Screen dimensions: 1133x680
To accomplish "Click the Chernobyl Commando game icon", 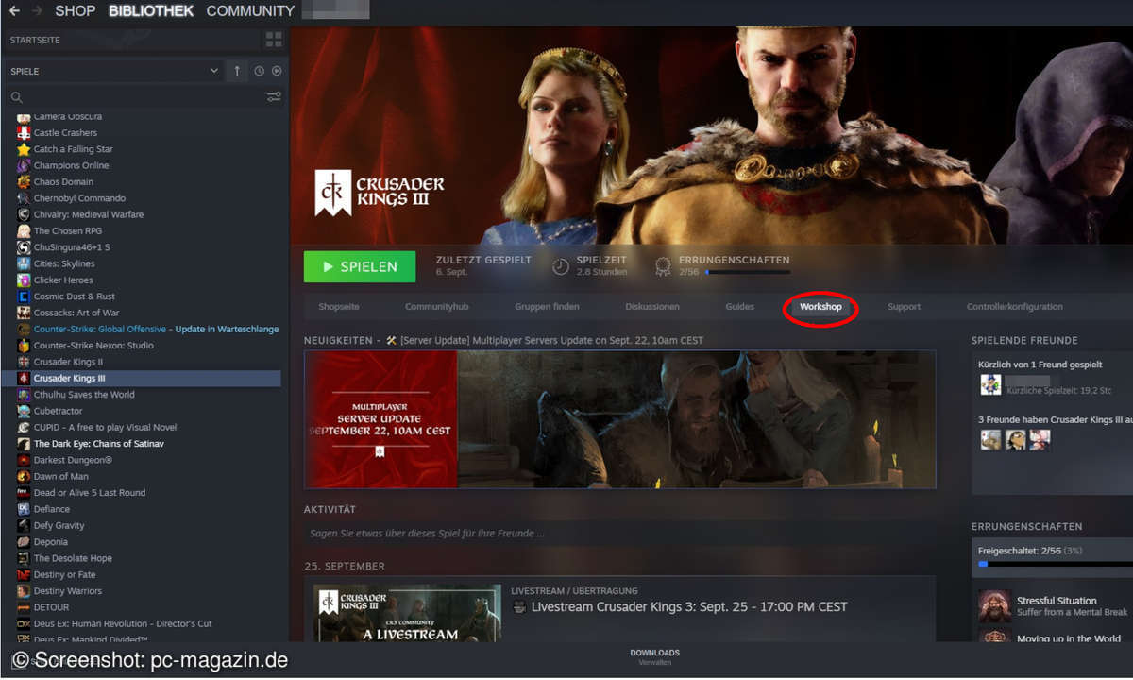I will (x=24, y=198).
